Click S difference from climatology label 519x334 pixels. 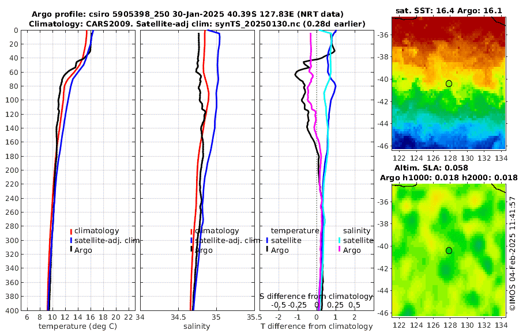click(316, 297)
